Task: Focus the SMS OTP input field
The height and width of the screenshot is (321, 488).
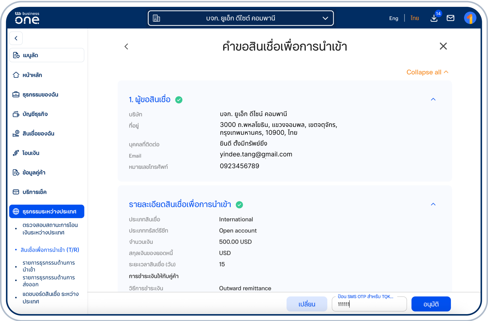Action: (x=369, y=304)
